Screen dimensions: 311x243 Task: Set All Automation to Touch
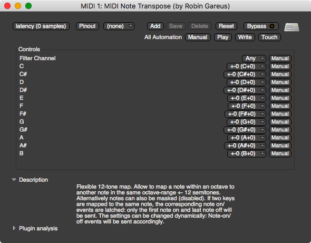[269, 38]
